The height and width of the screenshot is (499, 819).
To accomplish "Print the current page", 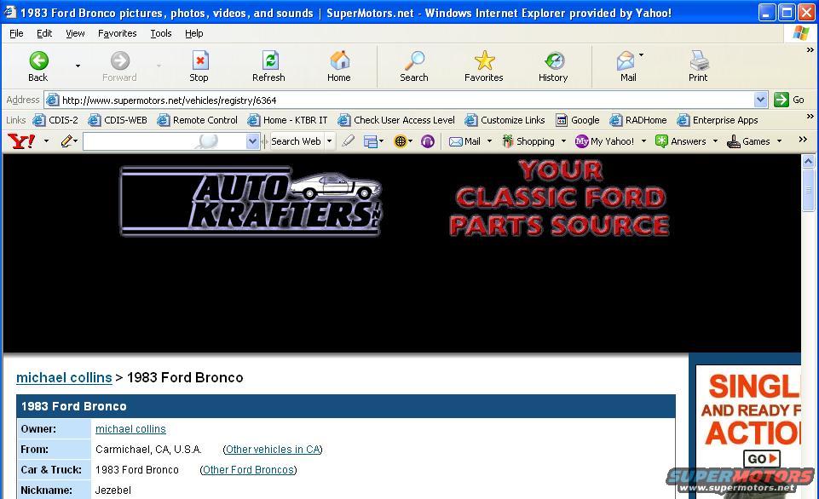I will 698,66.
